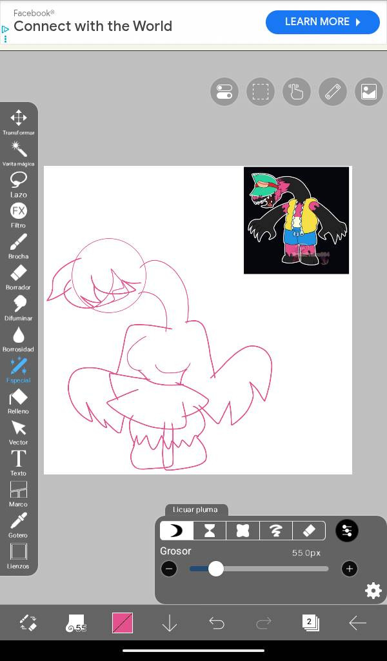The image size is (387, 661).
Task: Redo the undone action
Action: pos(264,623)
